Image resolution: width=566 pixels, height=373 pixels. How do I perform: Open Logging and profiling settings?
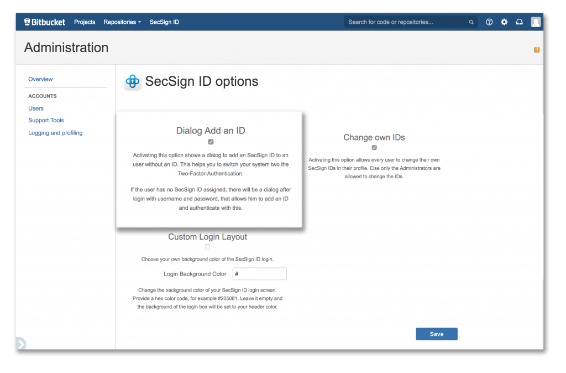point(55,133)
